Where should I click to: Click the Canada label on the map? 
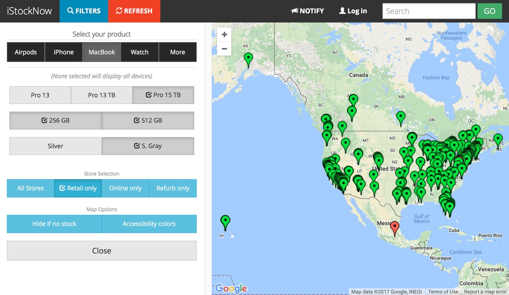tap(358, 75)
